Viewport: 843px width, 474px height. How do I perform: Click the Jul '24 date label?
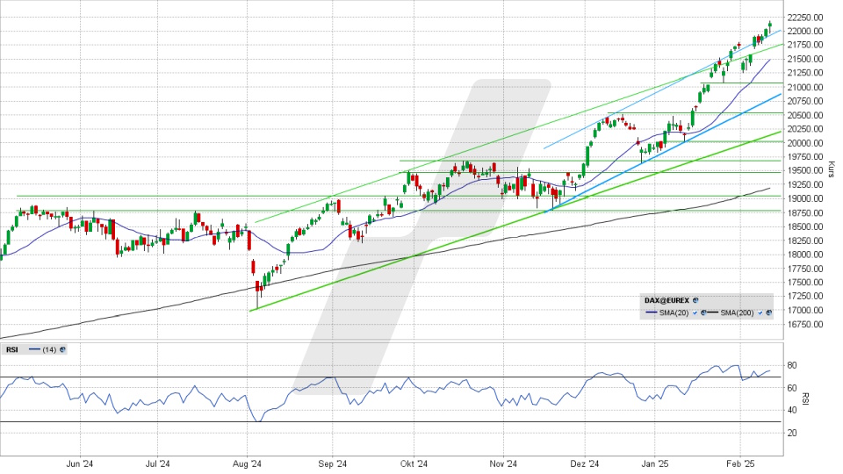pyautogui.click(x=157, y=463)
